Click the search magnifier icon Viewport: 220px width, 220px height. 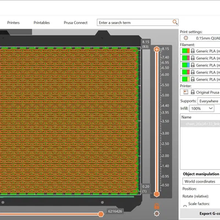point(175,23)
